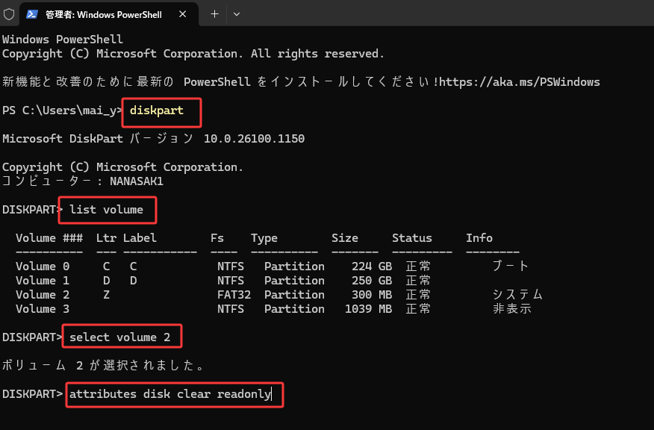Viewport: 654px width, 430px height.
Task: Click the PS C:\Users\mai_y prompt
Action: click(60, 110)
